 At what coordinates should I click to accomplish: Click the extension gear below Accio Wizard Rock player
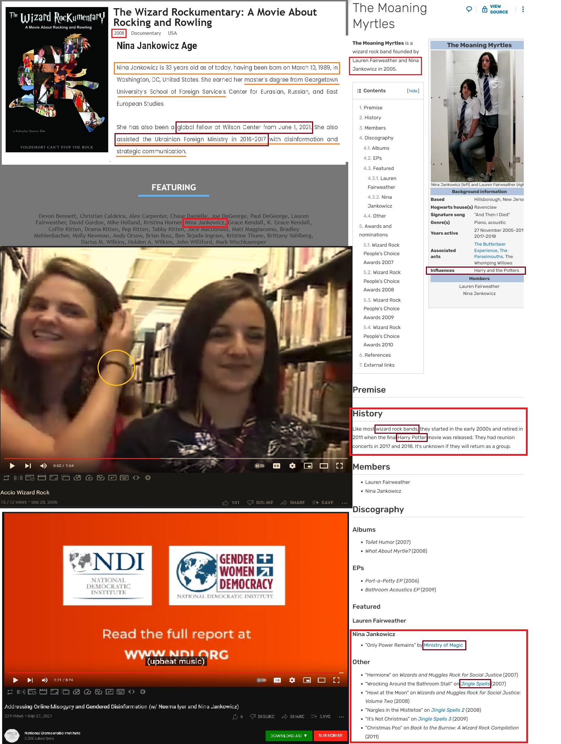pyautogui.click(x=148, y=478)
